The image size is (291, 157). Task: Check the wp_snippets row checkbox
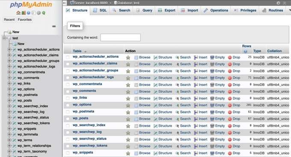coord(68,153)
